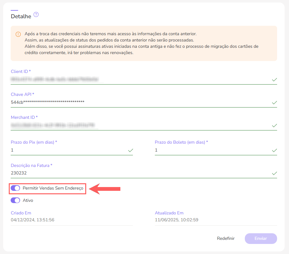
Task: Focus the Client ID input field
Action: click(138, 80)
